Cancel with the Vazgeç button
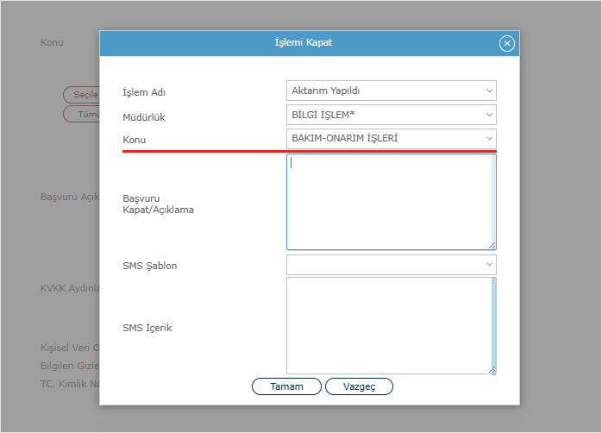Screen dimensions: 602x433 click(x=359, y=386)
